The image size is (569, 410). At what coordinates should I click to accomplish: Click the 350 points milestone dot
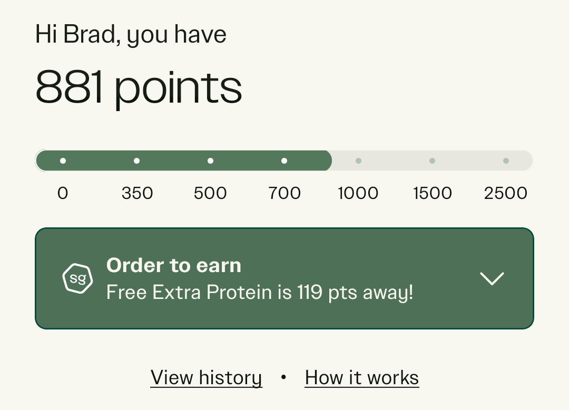click(x=137, y=161)
